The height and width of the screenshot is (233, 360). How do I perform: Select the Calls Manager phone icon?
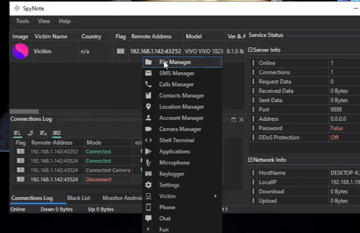(x=148, y=84)
